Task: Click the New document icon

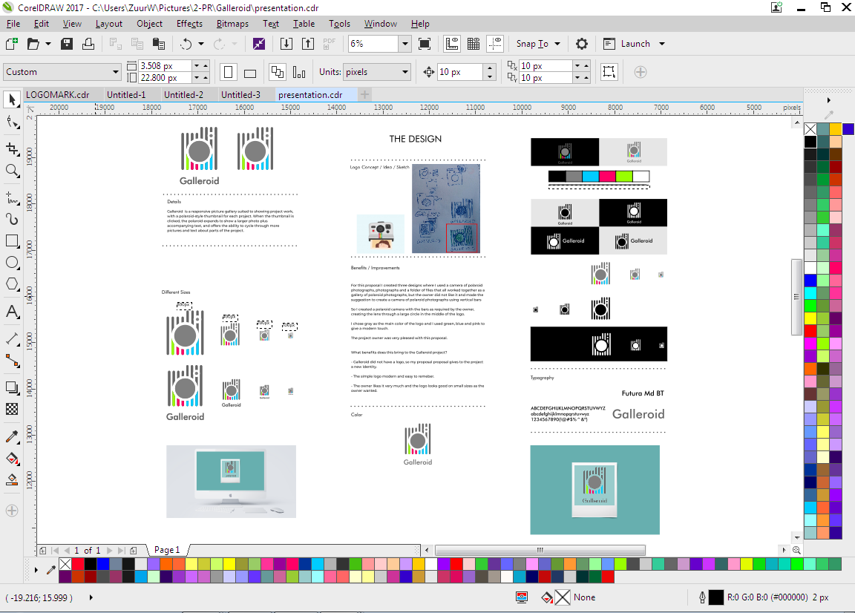Action: click(11, 44)
